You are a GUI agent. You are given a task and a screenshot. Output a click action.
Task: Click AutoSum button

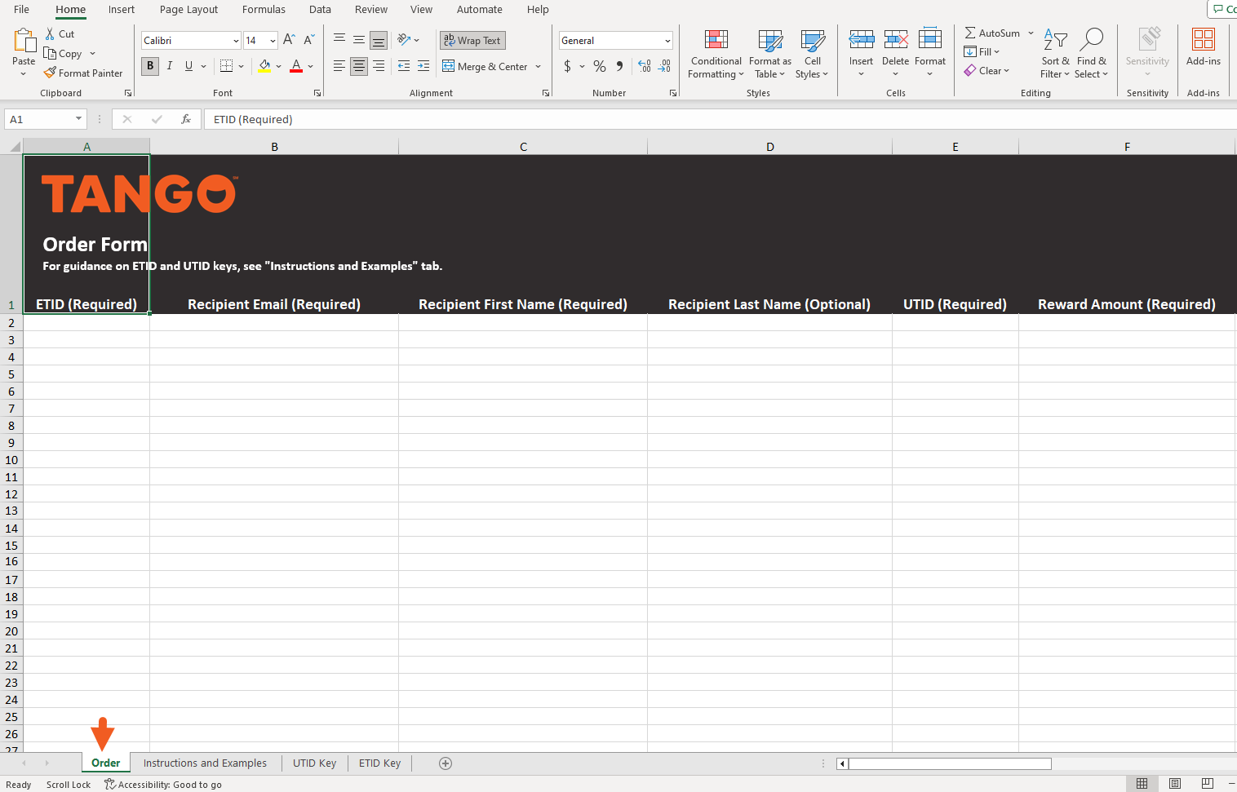[x=992, y=33]
